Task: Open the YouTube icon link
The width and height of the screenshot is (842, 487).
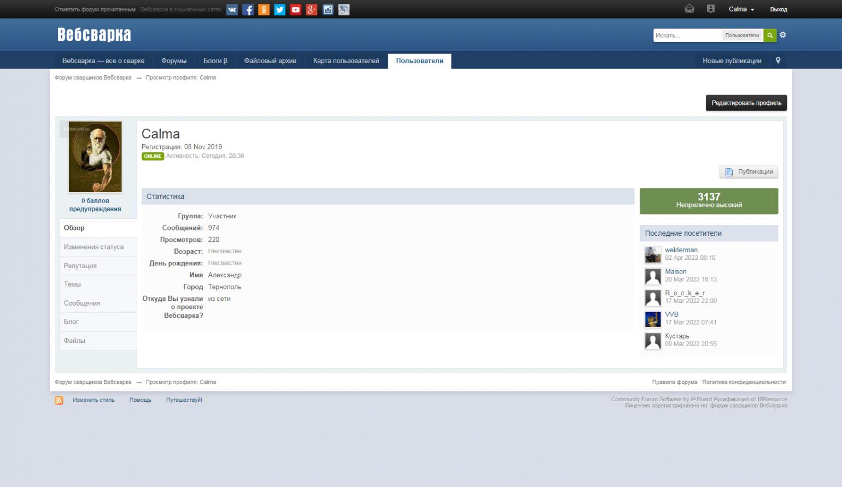Action: (x=295, y=9)
